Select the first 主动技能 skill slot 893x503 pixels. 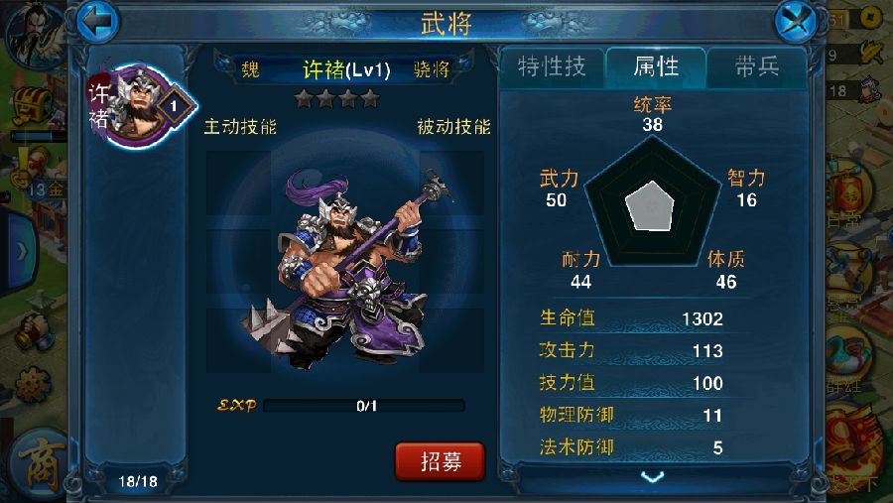pyautogui.click(x=238, y=183)
